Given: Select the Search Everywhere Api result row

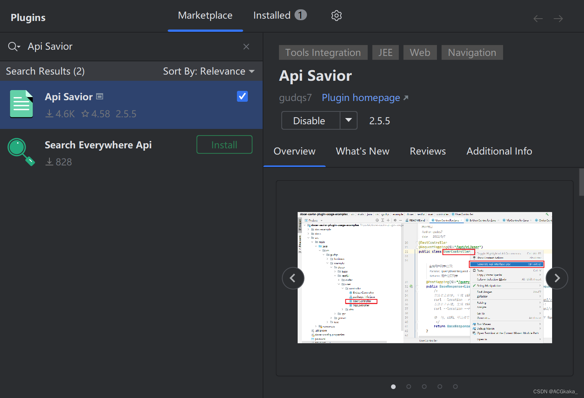Looking at the screenshot, I should pyautogui.click(x=131, y=153).
